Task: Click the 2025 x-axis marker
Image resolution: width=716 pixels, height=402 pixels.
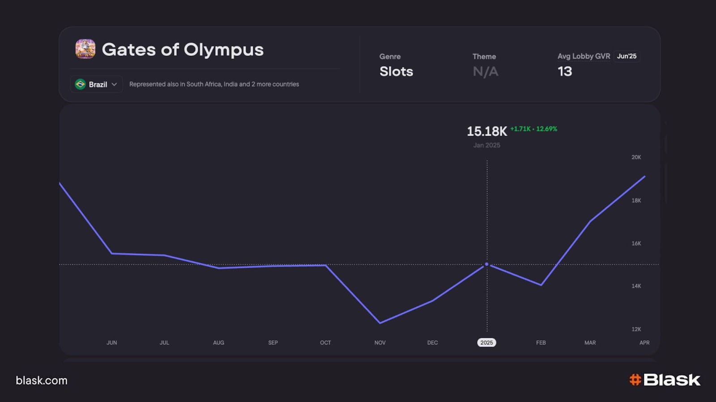Action: pyautogui.click(x=486, y=343)
